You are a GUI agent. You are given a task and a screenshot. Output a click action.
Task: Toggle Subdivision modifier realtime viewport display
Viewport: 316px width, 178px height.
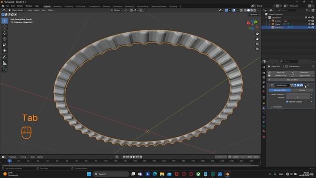298,86
